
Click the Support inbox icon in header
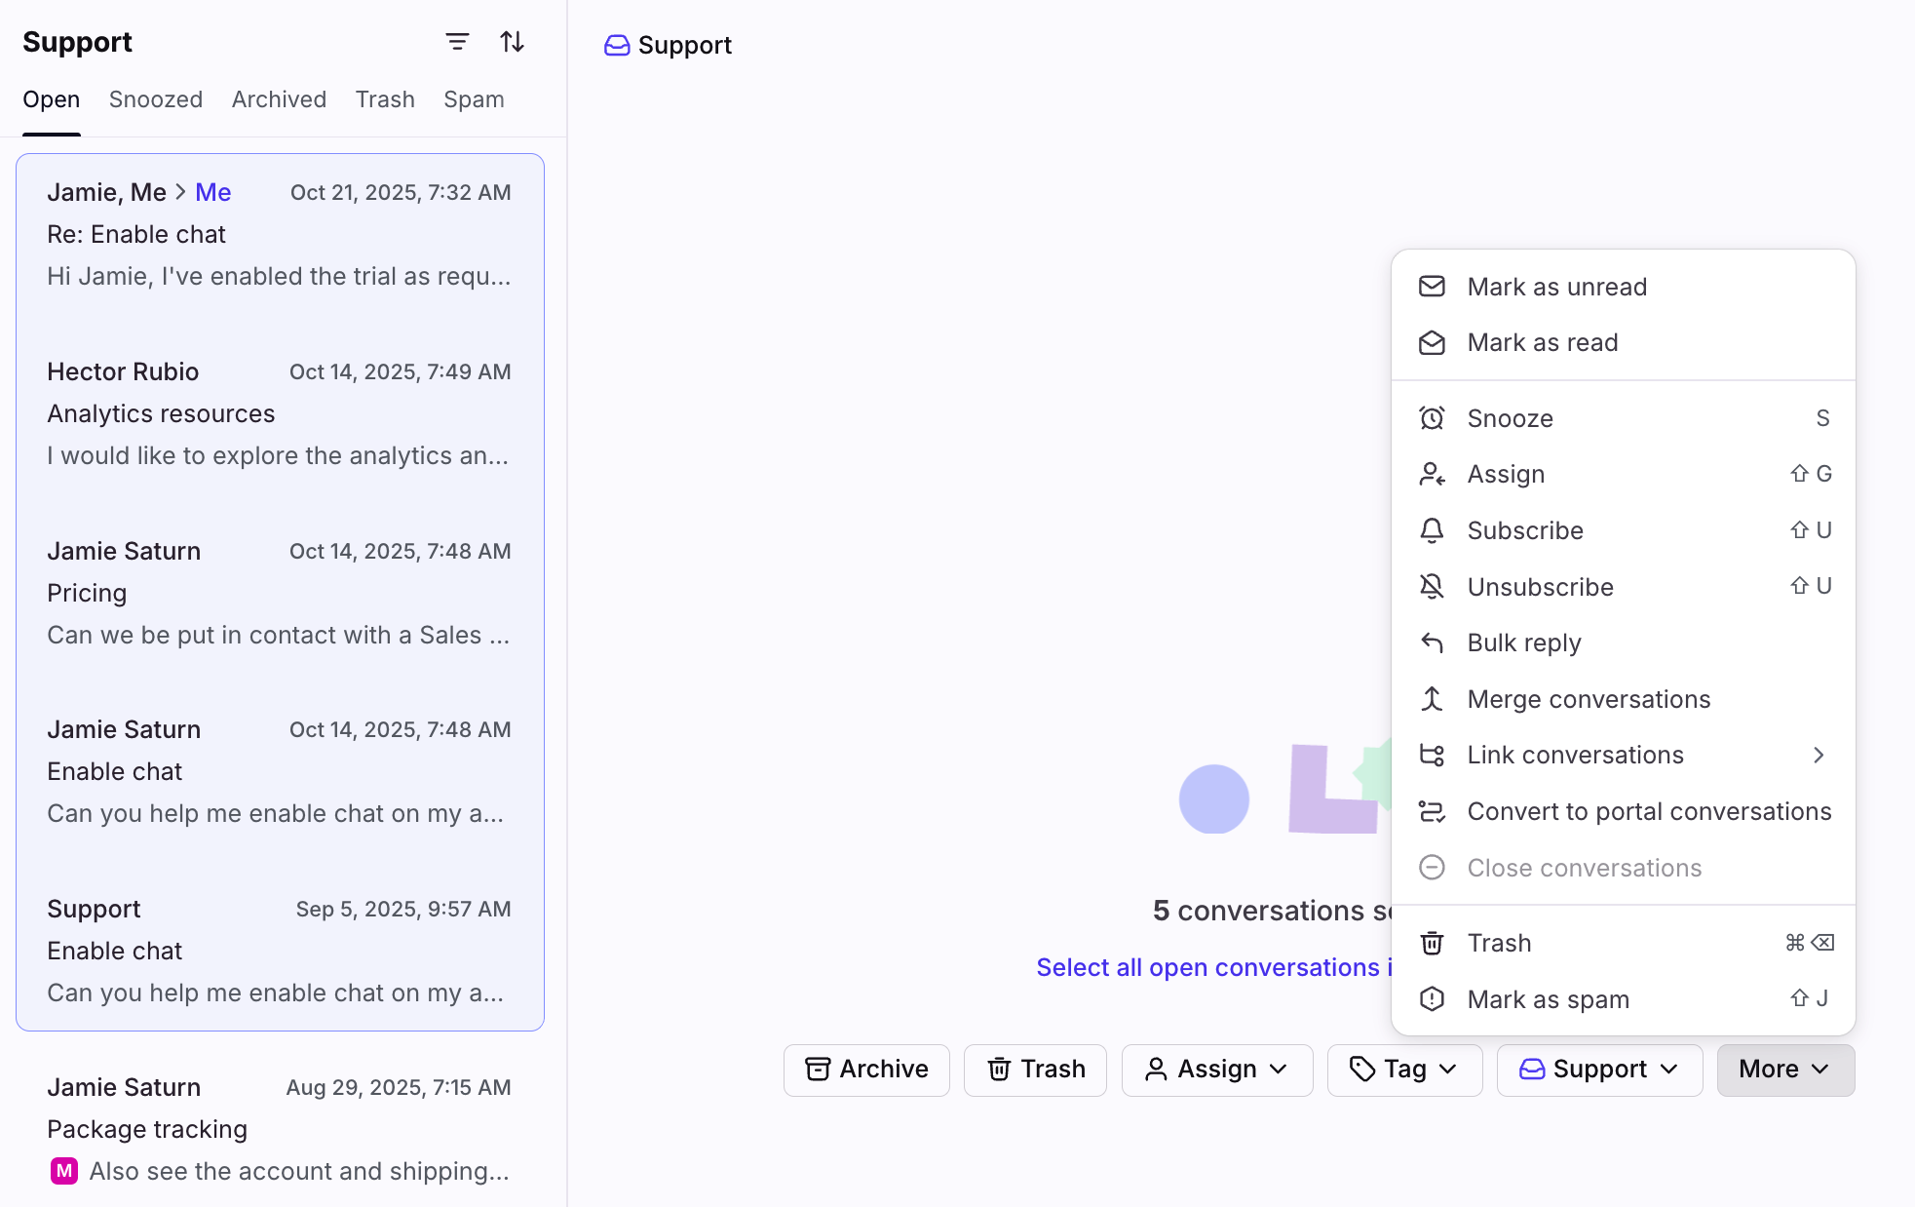[x=617, y=45]
